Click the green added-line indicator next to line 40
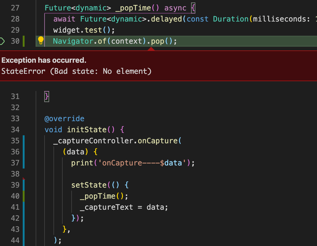The width and height of the screenshot is (317, 246). [x=24, y=196]
